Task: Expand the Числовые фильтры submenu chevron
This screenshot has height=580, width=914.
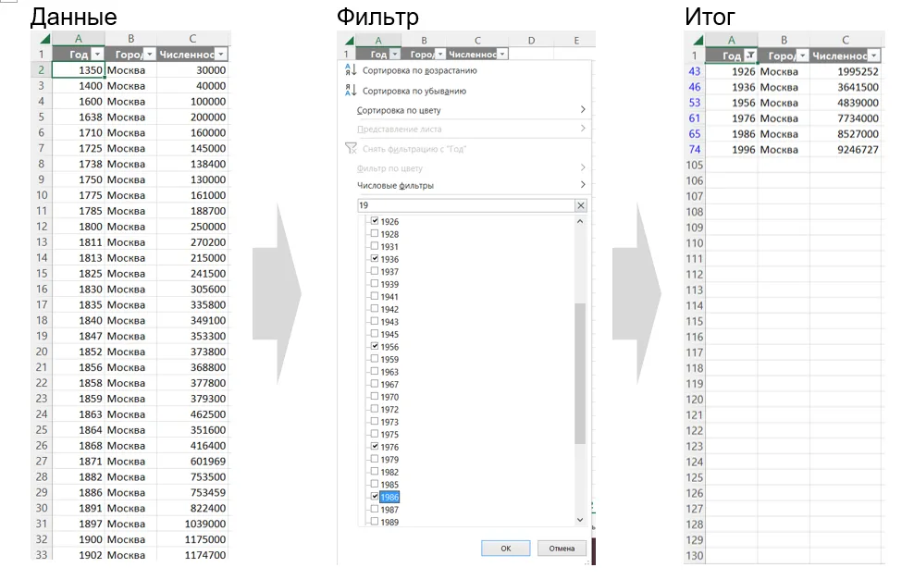Action: (x=582, y=185)
